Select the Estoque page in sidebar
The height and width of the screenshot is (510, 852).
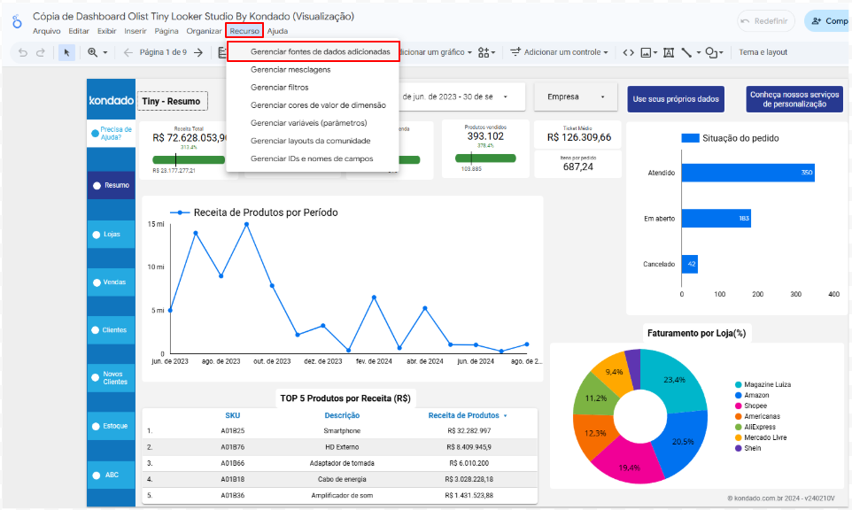[x=111, y=426]
